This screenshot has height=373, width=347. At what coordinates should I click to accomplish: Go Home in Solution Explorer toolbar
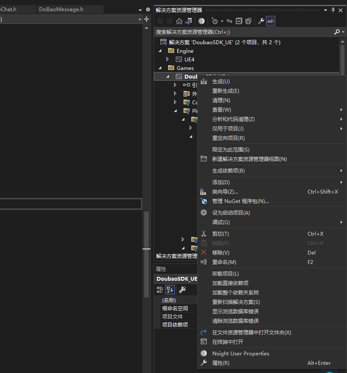179,21
